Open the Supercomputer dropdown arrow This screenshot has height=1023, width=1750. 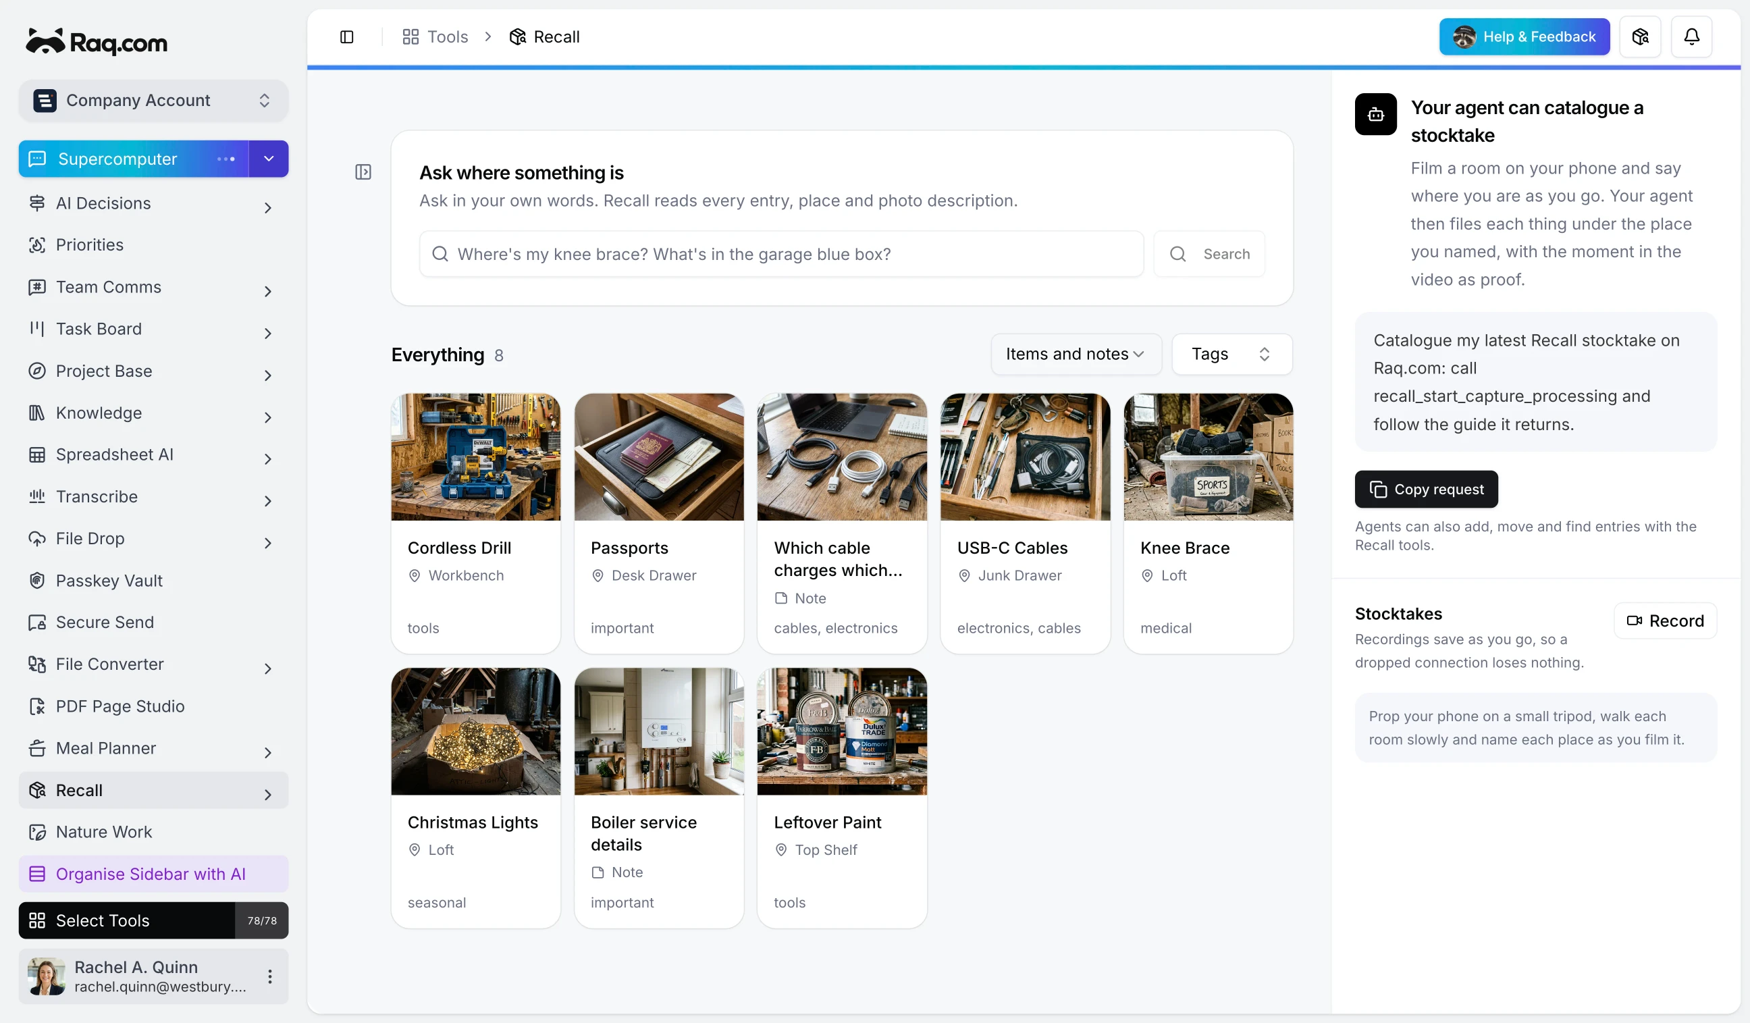click(x=269, y=159)
